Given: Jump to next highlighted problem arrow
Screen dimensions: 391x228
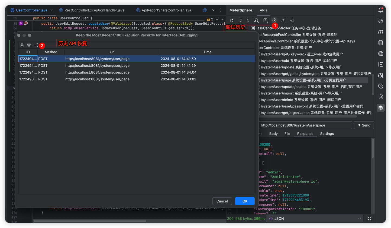Looking at the screenshot, I should coord(223,19).
